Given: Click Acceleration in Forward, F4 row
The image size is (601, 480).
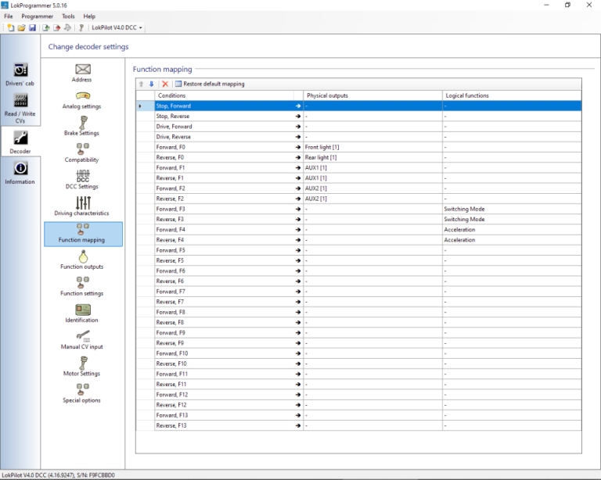Looking at the screenshot, I should pyautogui.click(x=512, y=230).
